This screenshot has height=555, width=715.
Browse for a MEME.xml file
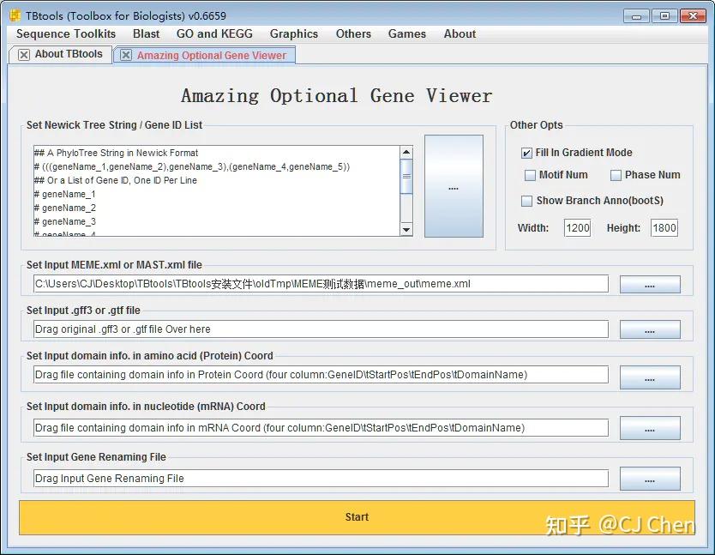tap(652, 283)
